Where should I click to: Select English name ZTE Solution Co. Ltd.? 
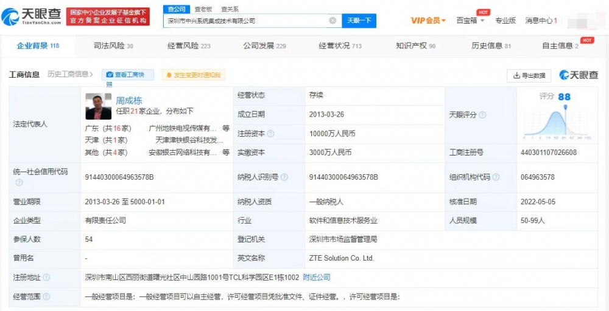click(x=342, y=258)
